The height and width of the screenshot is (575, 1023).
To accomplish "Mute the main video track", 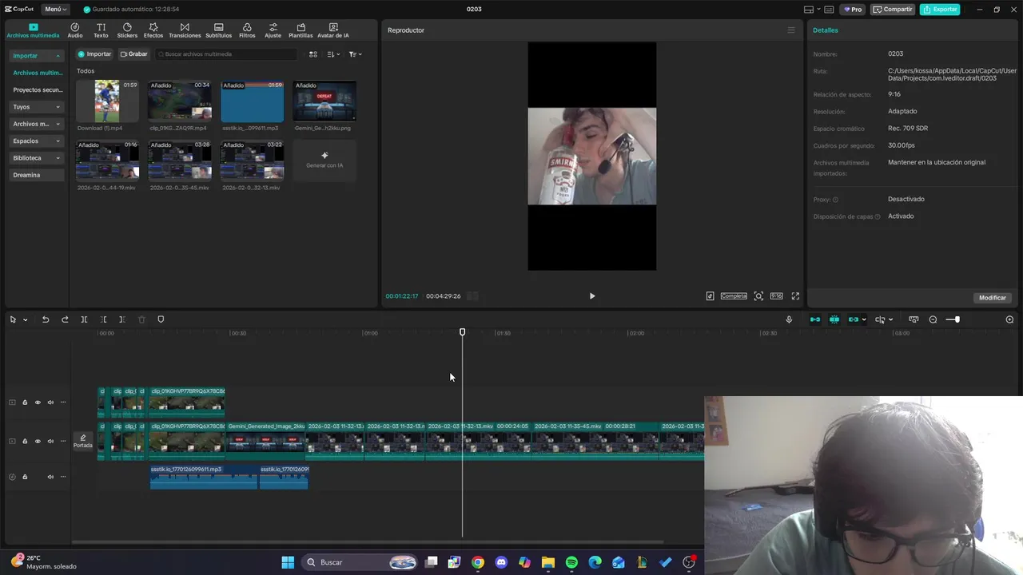I will click(50, 441).
